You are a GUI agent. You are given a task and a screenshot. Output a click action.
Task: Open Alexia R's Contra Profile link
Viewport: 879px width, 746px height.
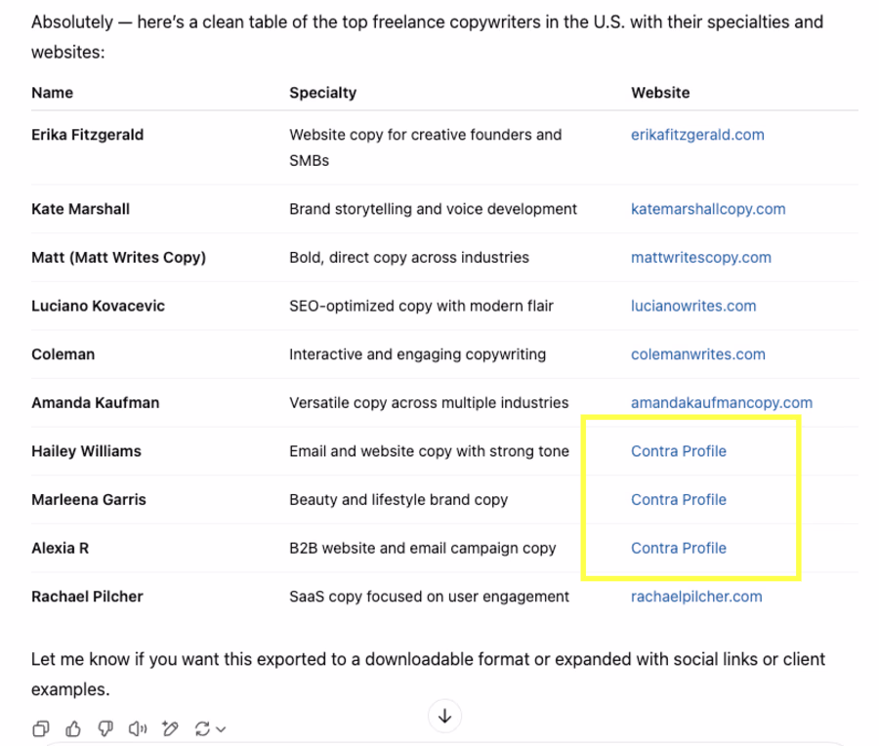click(679, 548)
